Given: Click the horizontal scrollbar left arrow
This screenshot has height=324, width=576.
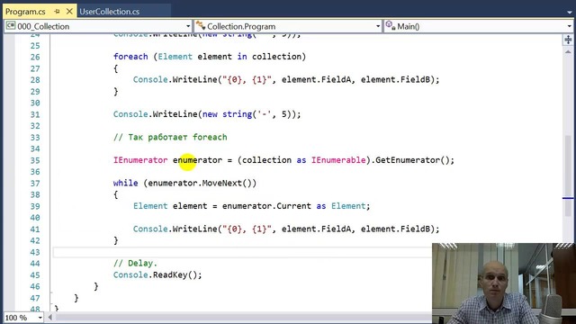Looking at the screenshot, I should pos(50,317).
